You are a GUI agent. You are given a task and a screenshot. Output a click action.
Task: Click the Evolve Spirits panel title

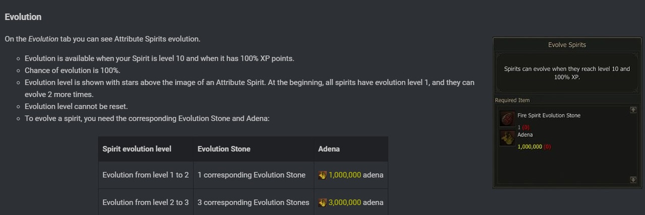click(567, 45)
